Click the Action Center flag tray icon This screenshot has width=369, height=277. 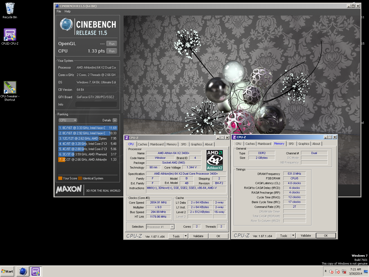[x=338, y=271]
